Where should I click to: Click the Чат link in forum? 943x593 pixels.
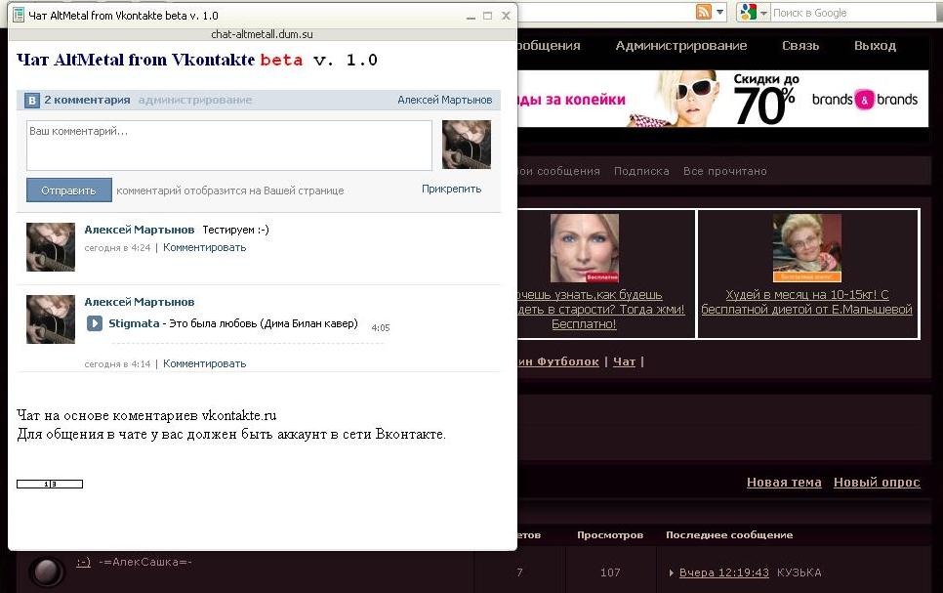[x=624, y=361]
